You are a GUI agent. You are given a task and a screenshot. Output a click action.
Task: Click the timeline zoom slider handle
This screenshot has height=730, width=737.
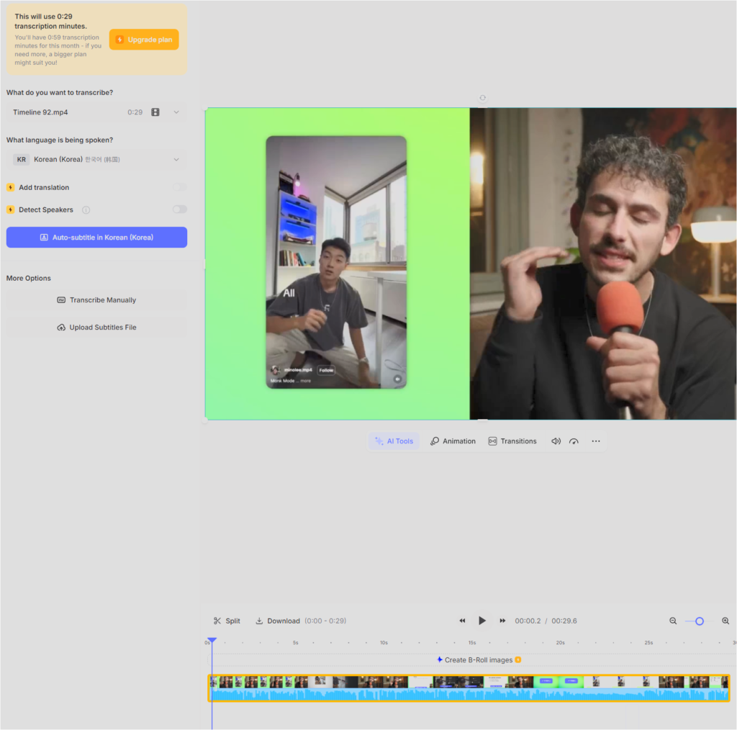(x=699, y=621)
